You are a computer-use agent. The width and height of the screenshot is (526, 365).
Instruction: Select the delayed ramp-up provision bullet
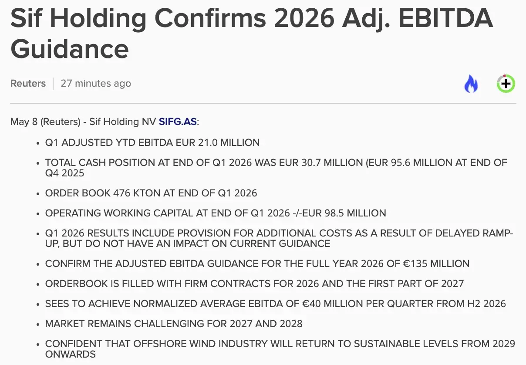[279, 238]
